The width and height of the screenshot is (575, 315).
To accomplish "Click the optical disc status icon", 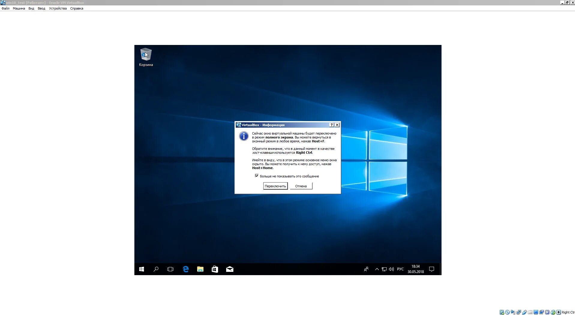I will (x=508, y=312).
